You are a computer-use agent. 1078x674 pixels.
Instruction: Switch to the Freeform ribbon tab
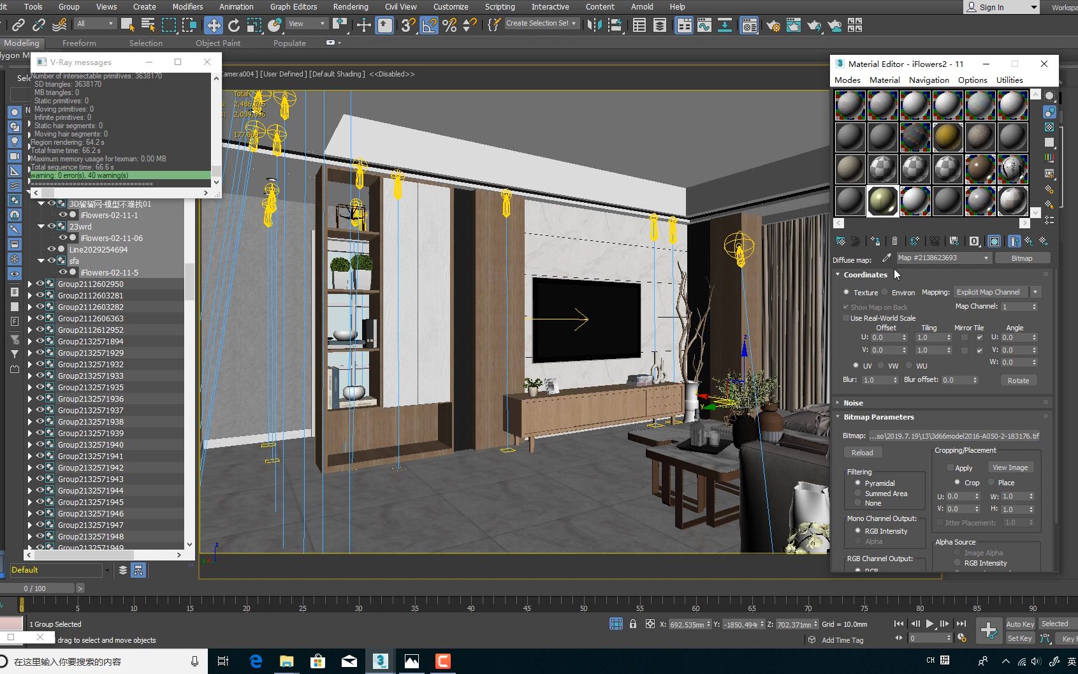click(79, 43)
